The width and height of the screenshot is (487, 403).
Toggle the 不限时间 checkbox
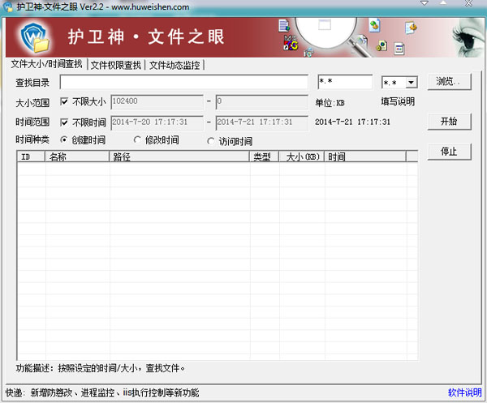(x=64, y=122)
